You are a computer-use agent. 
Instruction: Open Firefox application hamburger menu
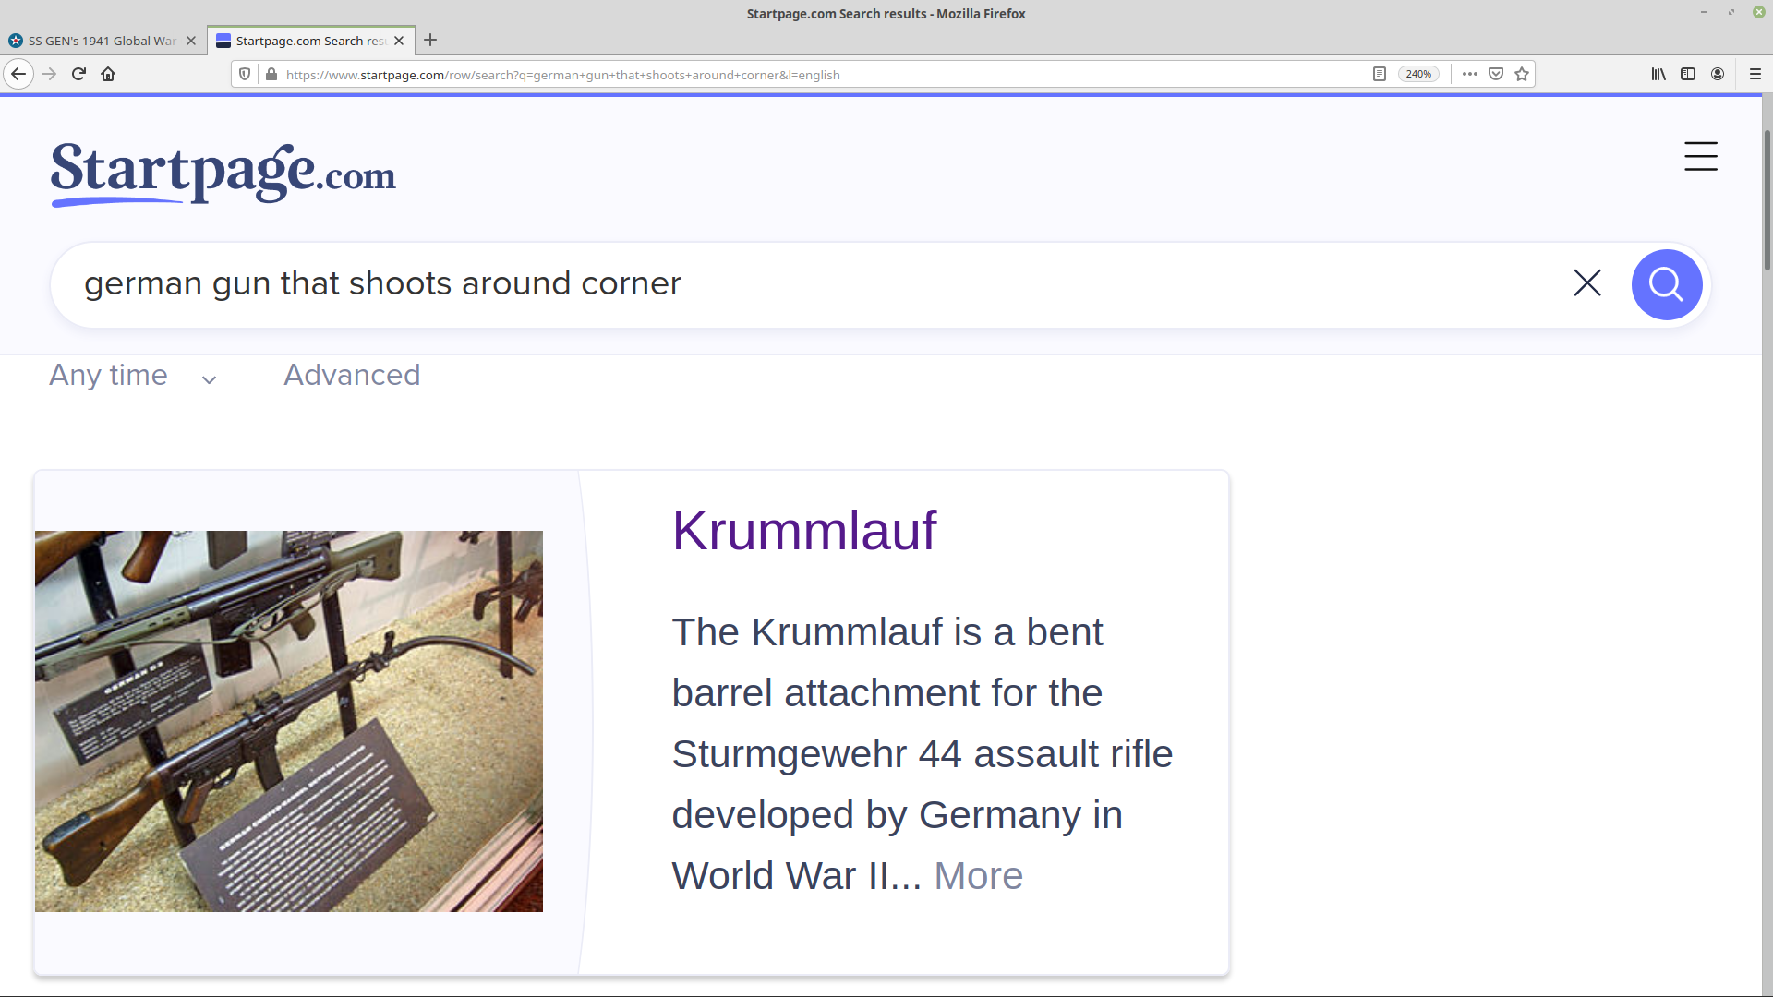[x=1755, y=74]
